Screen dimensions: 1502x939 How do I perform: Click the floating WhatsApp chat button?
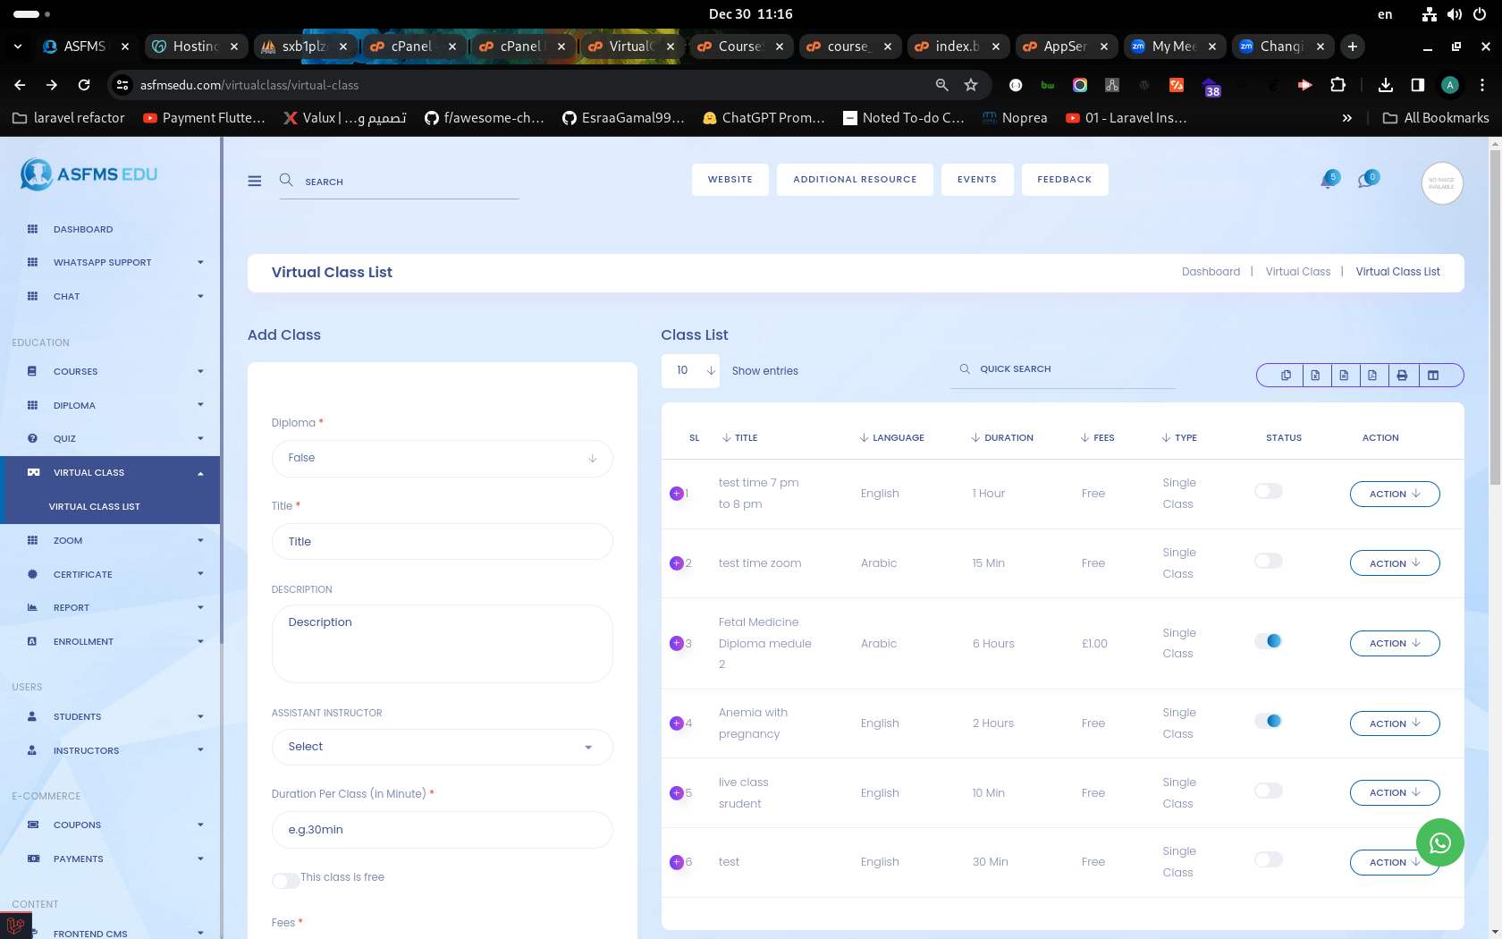click(1439, 842)
